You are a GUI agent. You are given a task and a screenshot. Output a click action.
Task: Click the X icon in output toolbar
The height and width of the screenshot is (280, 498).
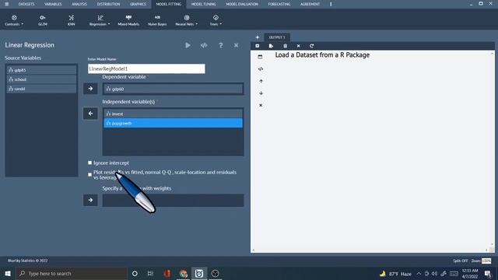click(x=298, y=46)
